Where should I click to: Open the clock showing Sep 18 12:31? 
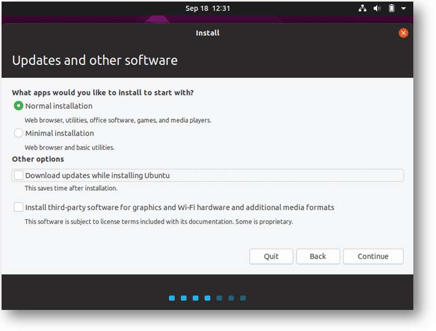point(208,8)
